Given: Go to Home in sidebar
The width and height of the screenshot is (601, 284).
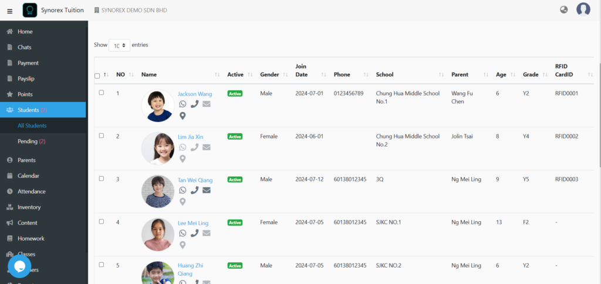Looking at the screenshot, I should (43, 32).
